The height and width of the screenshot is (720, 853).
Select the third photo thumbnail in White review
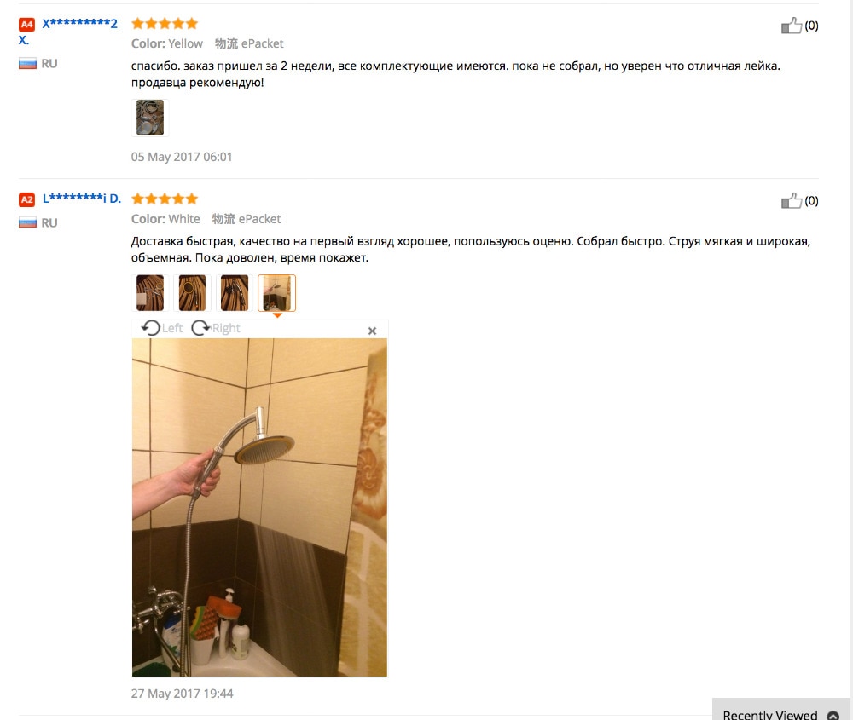pyautogui.click(x=235, y=293)
